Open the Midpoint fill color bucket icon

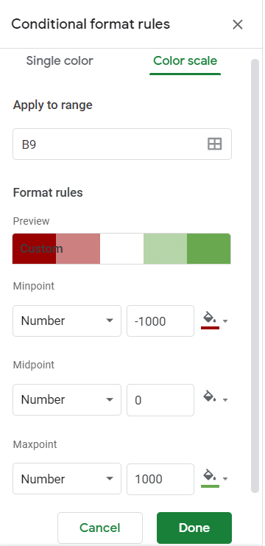point(210,397)
